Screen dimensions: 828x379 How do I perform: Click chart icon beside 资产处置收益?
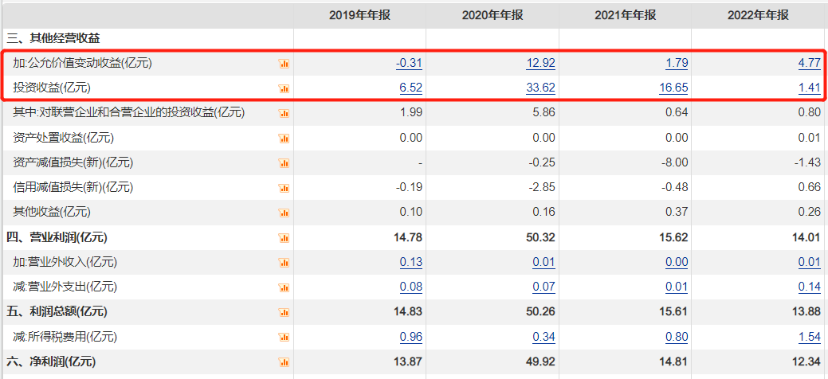tap(284, 139)
